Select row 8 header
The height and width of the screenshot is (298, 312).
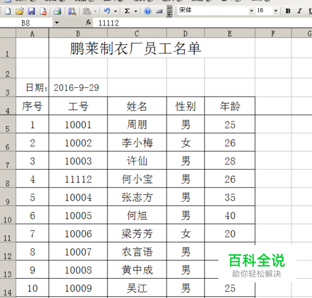click(7, 178)
